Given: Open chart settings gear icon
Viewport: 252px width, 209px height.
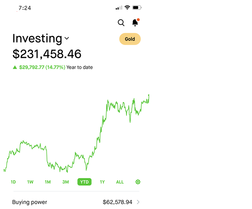Looking at the screenshot, I should point(138,182).
